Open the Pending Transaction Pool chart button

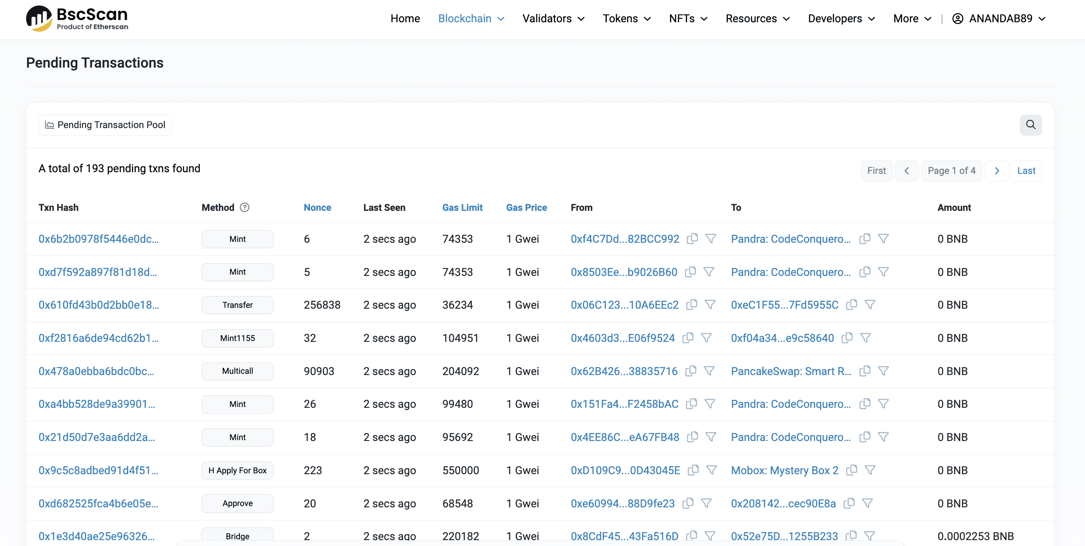click(105, 125)
